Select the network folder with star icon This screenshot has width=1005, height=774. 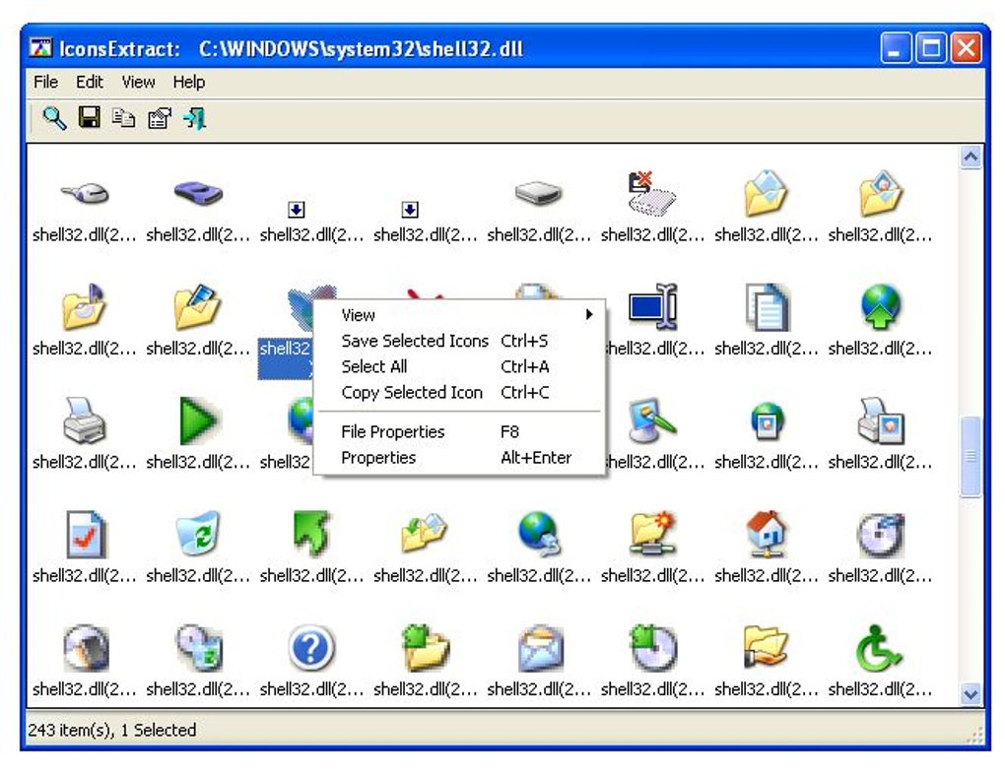tap(652, 534)
